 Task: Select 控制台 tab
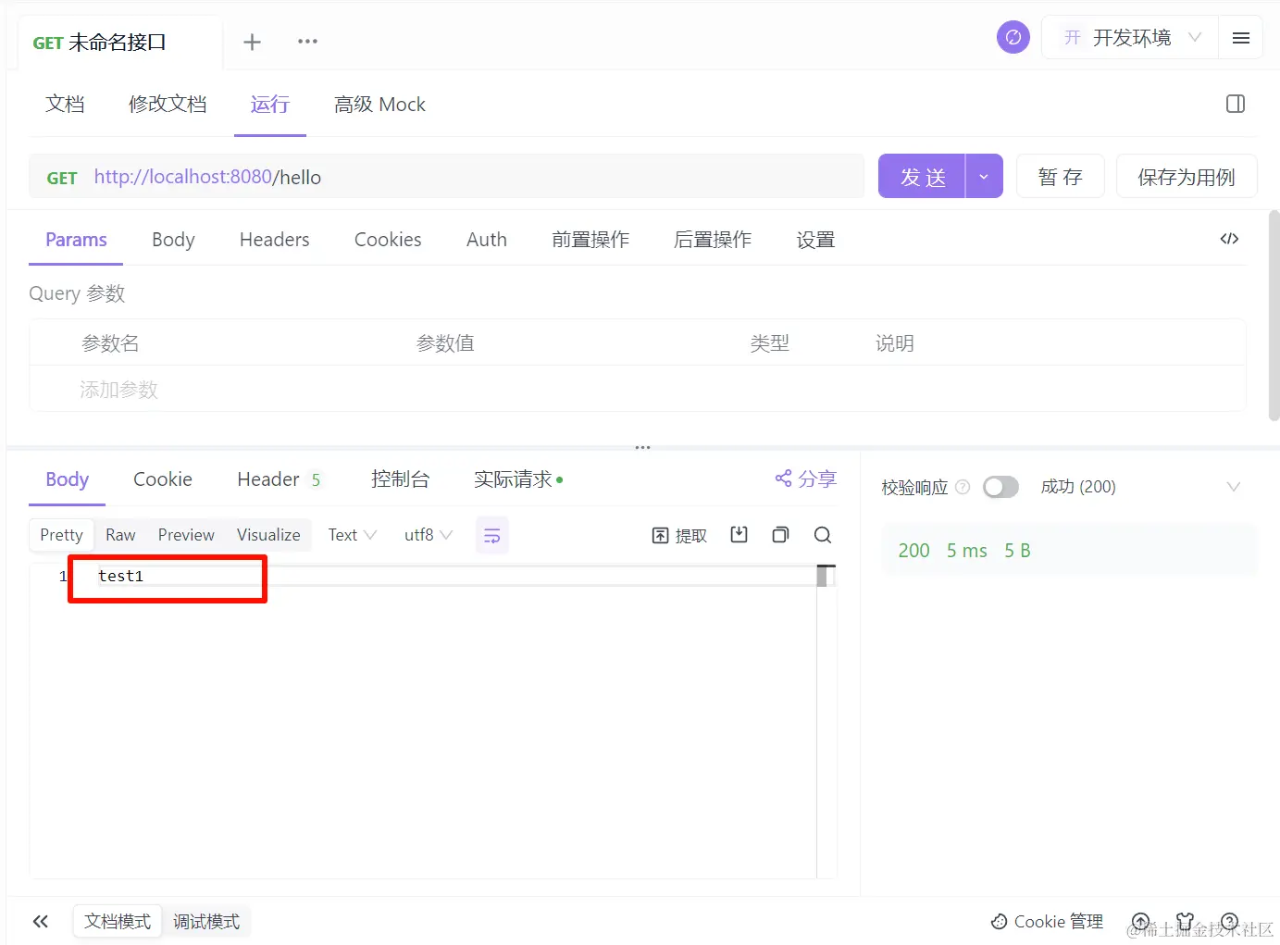[x=400, y=479]
